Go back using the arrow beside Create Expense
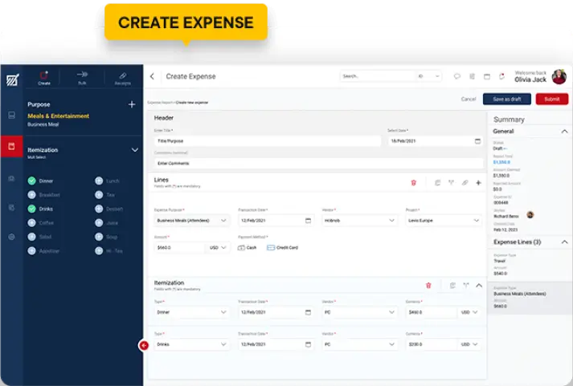The image size is (573, 386). (153, 76)
